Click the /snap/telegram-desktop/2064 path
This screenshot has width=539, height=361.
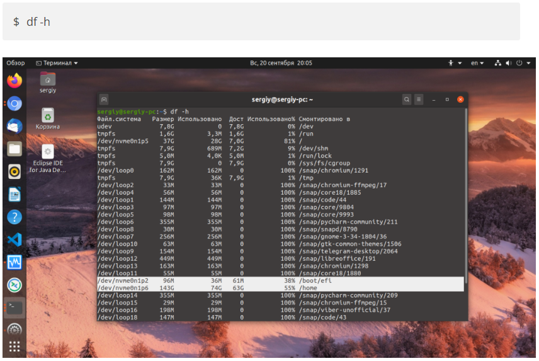point(348,251)
